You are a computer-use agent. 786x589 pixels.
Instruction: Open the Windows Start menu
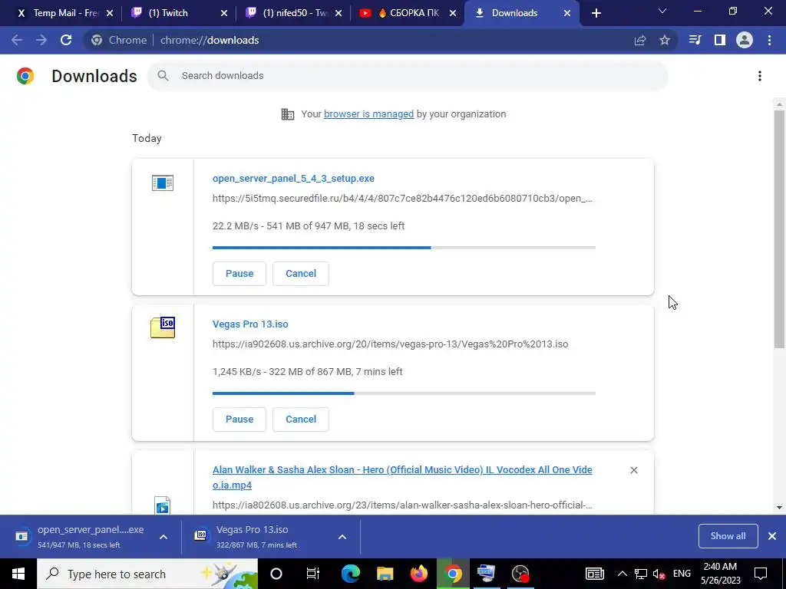click(x=18, y=574)
